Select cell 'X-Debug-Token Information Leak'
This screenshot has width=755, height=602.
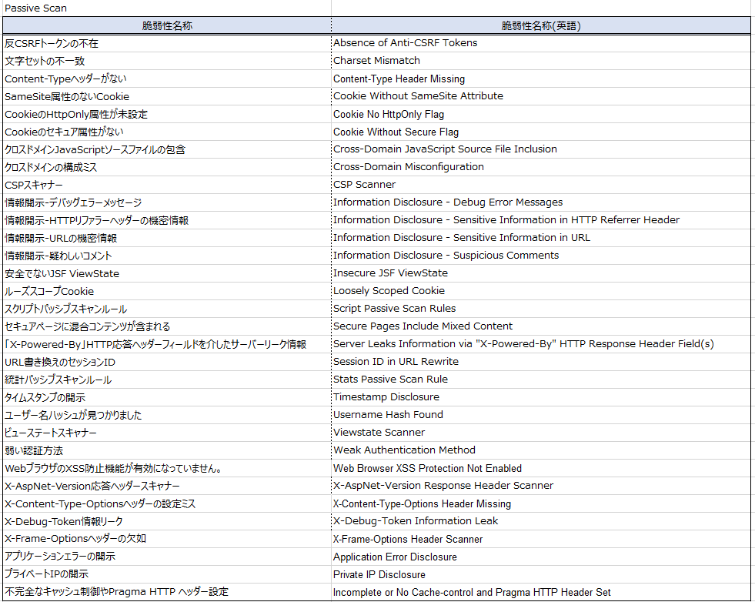[x=541, y=521]
